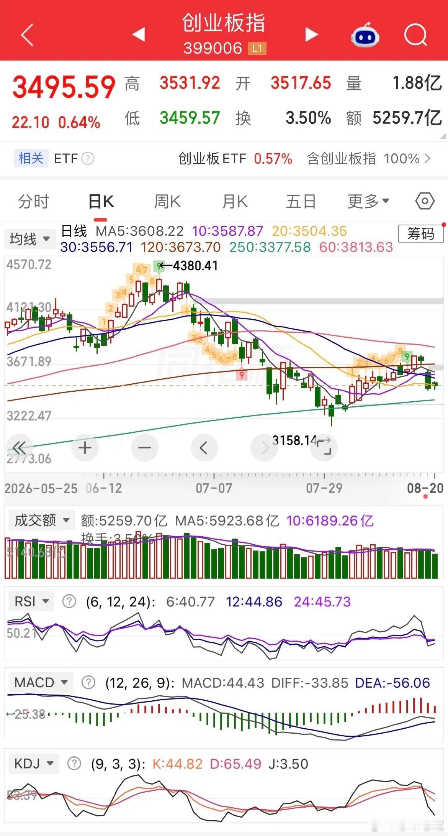Open the 成交额 indicator dropdown

[x=42, y=520]
